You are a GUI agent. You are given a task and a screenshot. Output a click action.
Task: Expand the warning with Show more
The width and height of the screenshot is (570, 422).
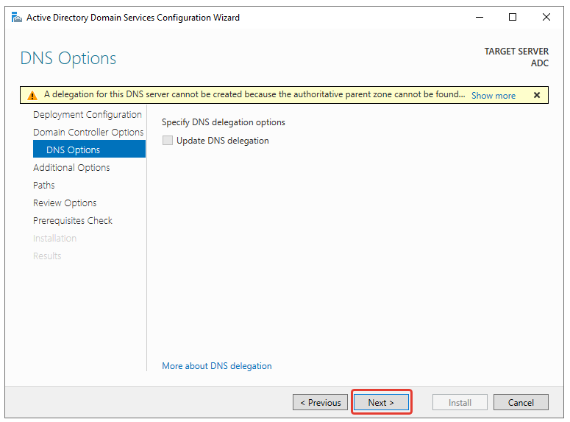click(x=493, y=96)
